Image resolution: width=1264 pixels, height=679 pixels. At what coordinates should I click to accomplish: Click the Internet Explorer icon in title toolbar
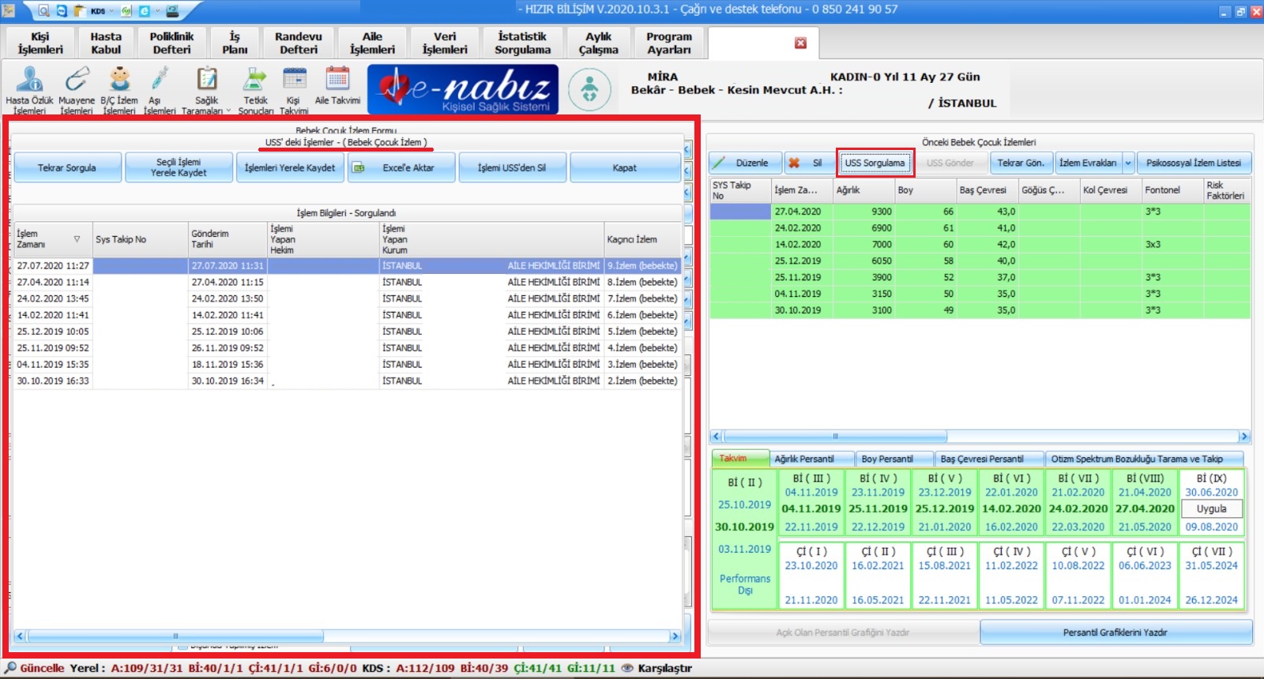pos(144,11)
